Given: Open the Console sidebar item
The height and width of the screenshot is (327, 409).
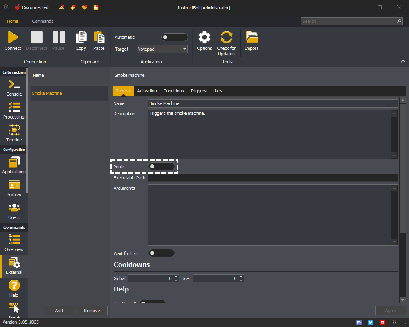Looking at the screenshot, I should click(x=14, y=88).
